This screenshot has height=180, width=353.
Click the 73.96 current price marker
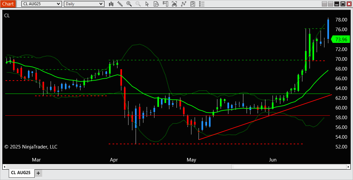coord(341,39)
